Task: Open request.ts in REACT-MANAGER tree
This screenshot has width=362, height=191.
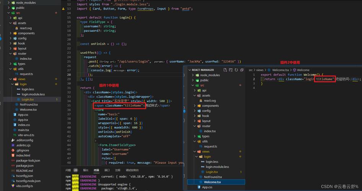Action: (210, 146)
